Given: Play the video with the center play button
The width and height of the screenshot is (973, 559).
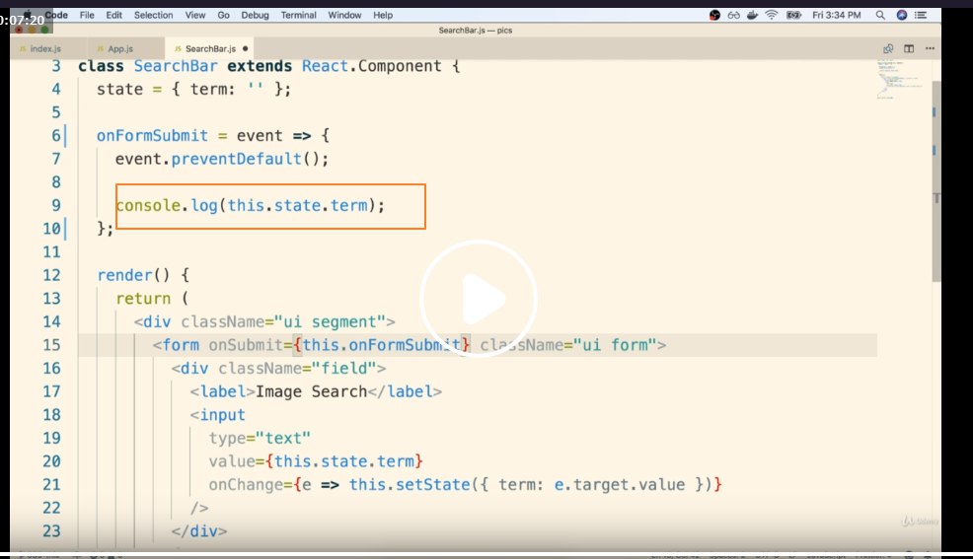Looking at the screenshot, I should click(478, 300).
